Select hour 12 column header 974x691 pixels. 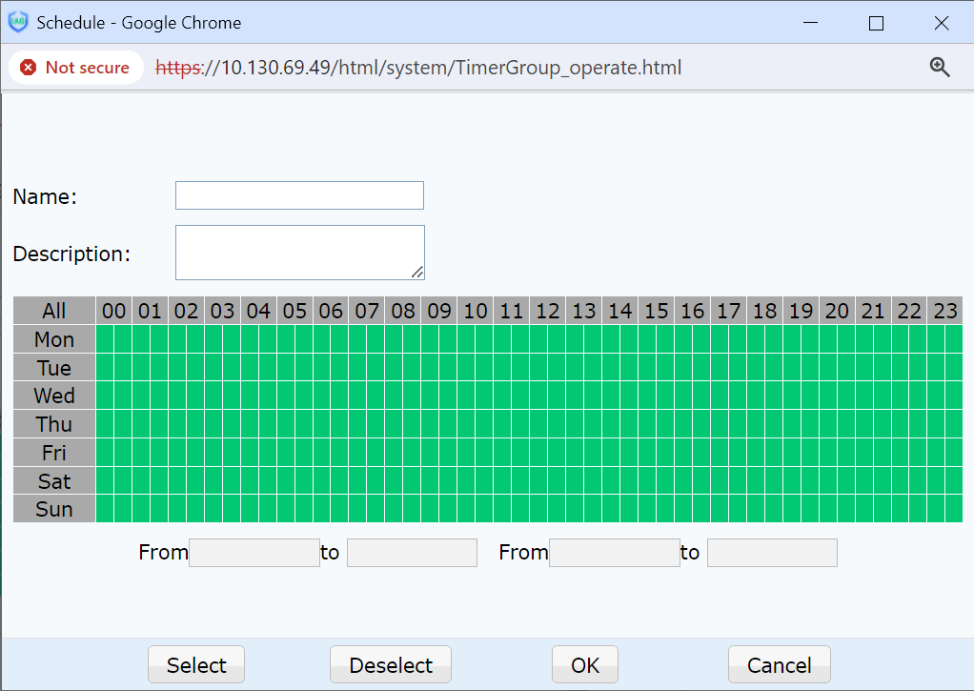point(548,311)
